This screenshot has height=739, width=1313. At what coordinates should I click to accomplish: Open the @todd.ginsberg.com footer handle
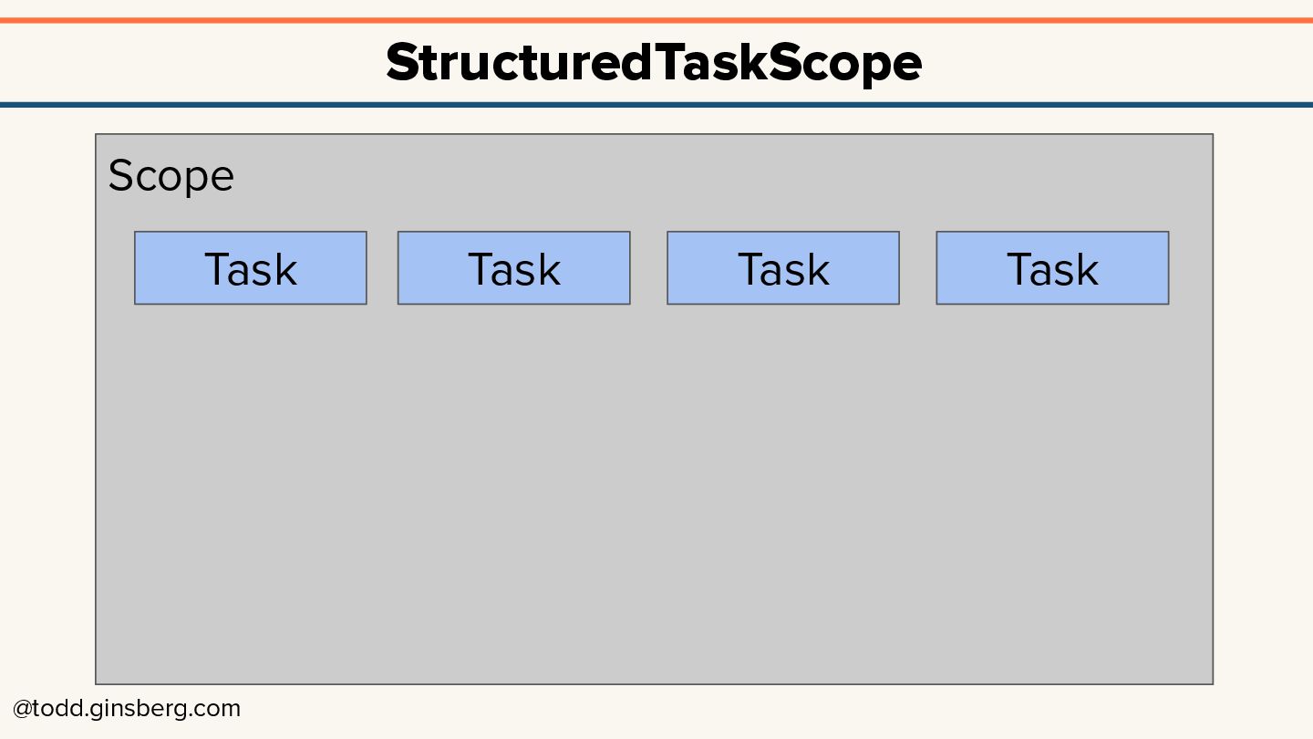click(127, 709)
